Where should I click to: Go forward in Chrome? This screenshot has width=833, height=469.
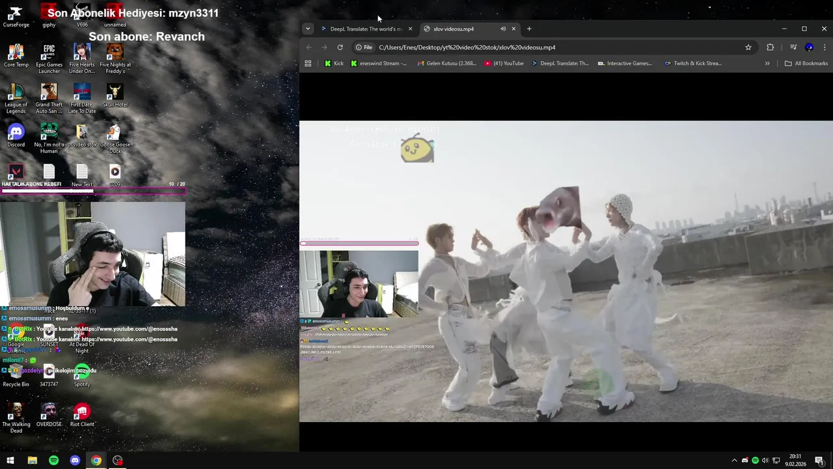(324, 47)
